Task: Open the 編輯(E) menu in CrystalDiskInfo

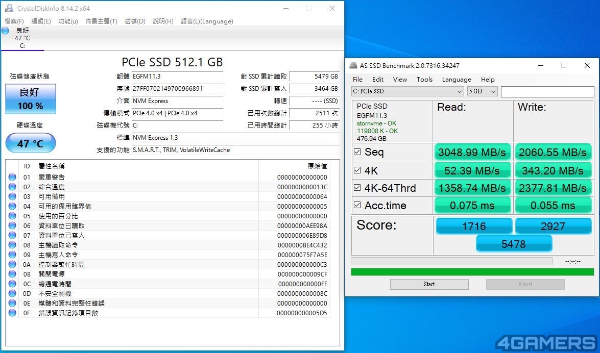Action: pos(41,21)
